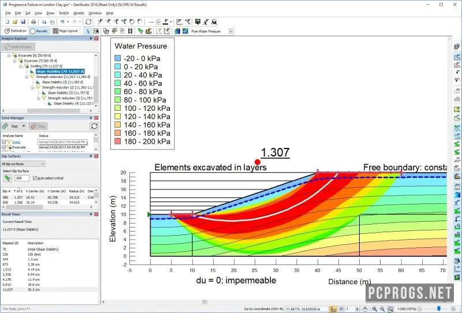Click the yellow 120 - 140 kPa legend swatch
Viewport: 462px width, 313px height.
[118, 117]
